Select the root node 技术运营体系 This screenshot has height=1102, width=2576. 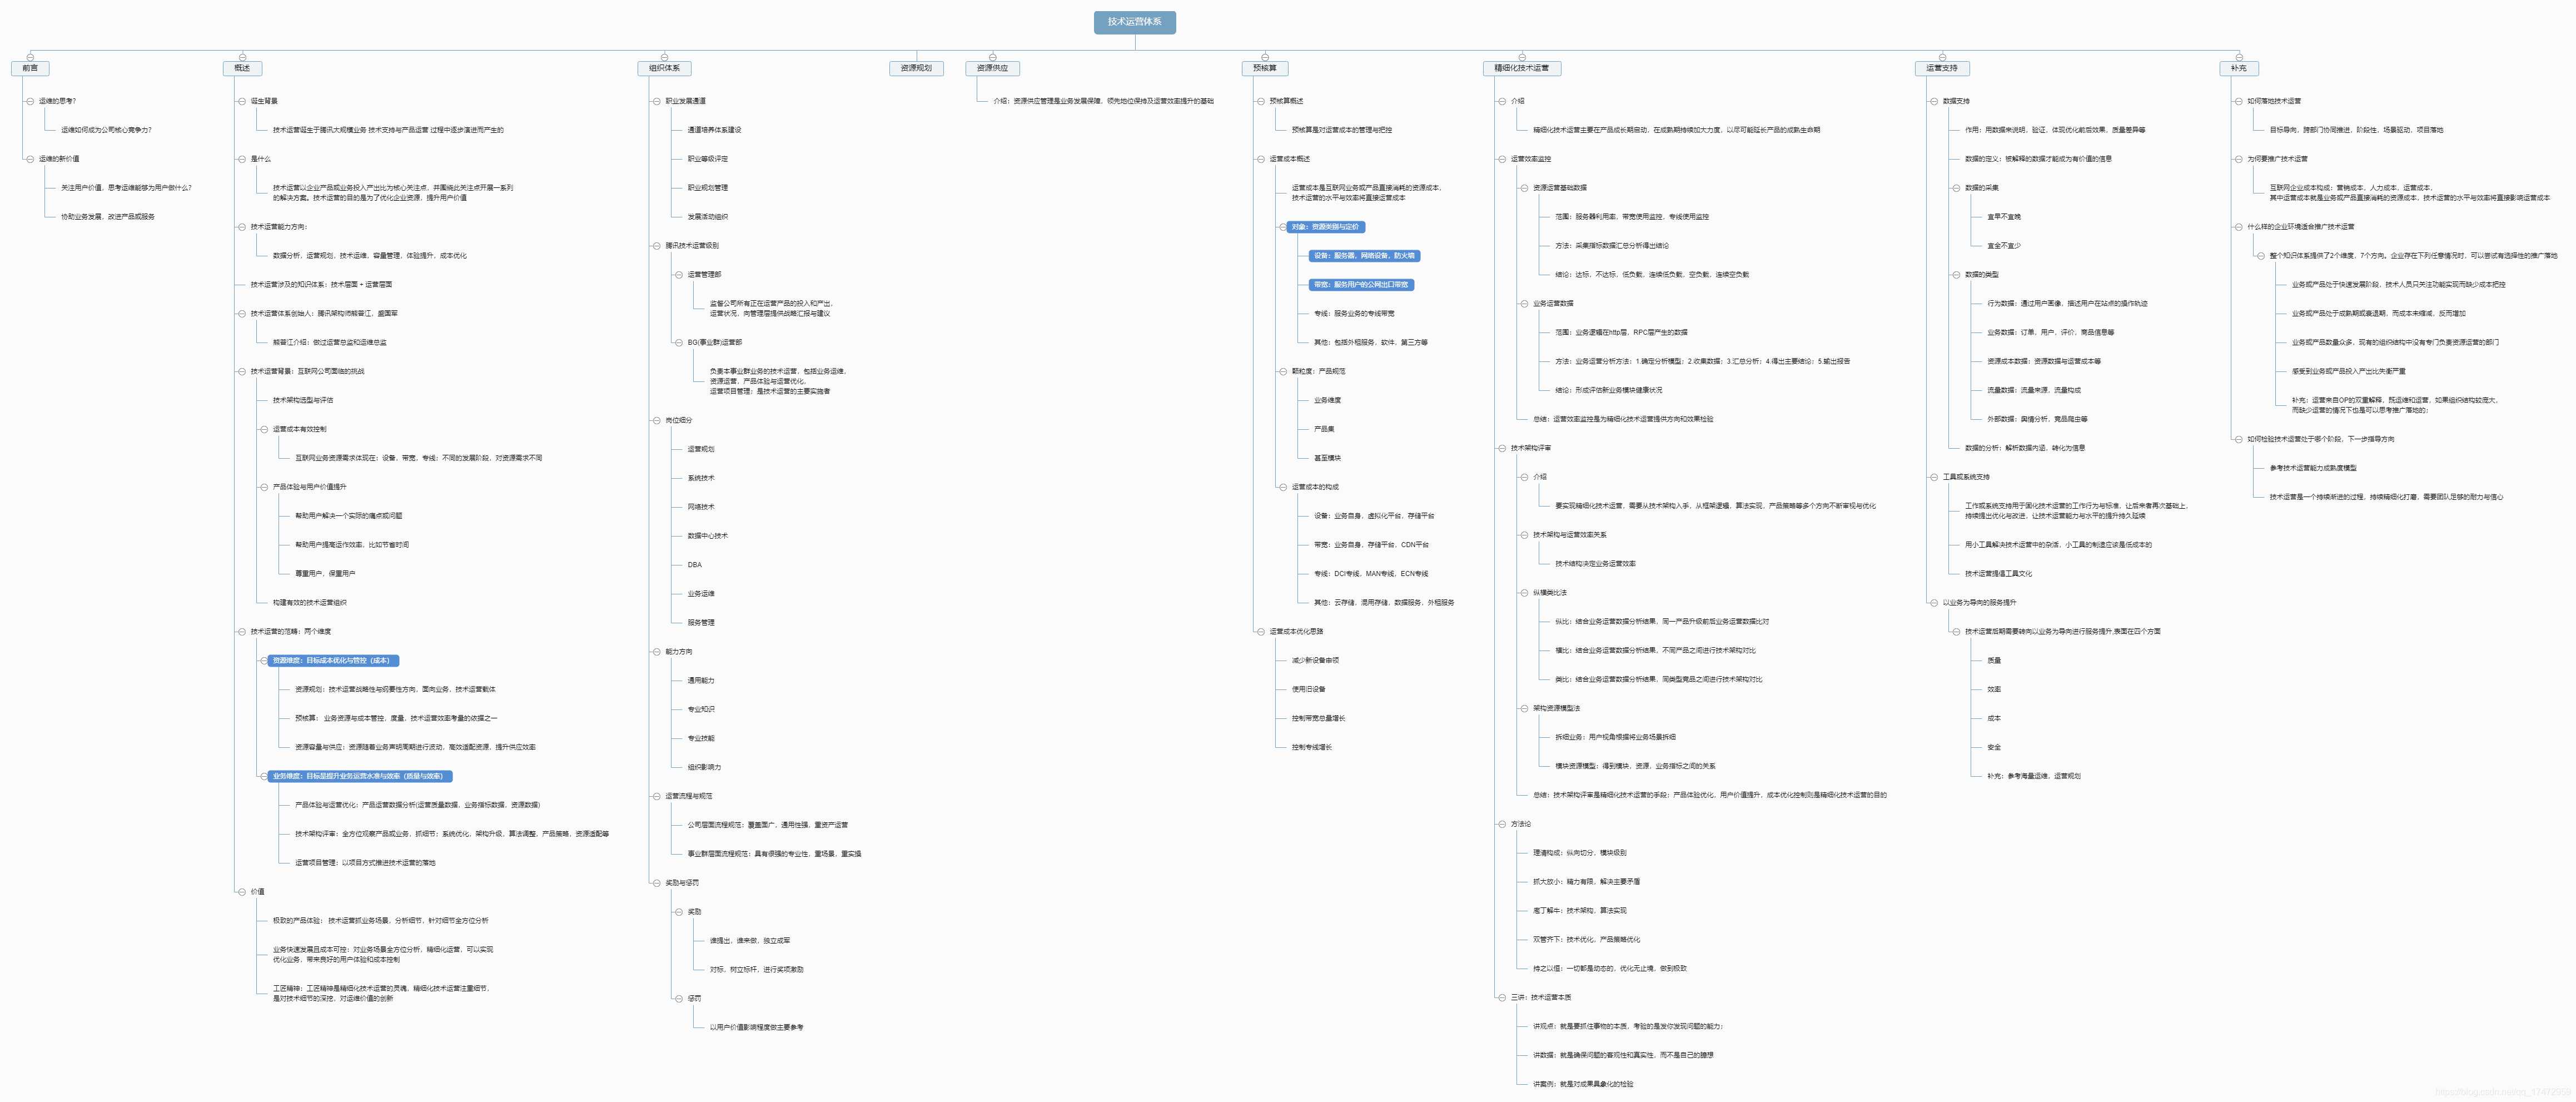tap(1134, 22)
